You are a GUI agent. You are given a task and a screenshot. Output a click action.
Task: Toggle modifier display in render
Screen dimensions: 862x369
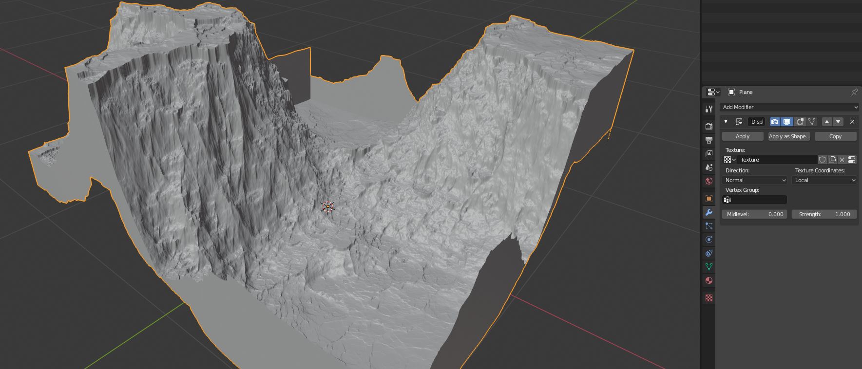[775, 122]
